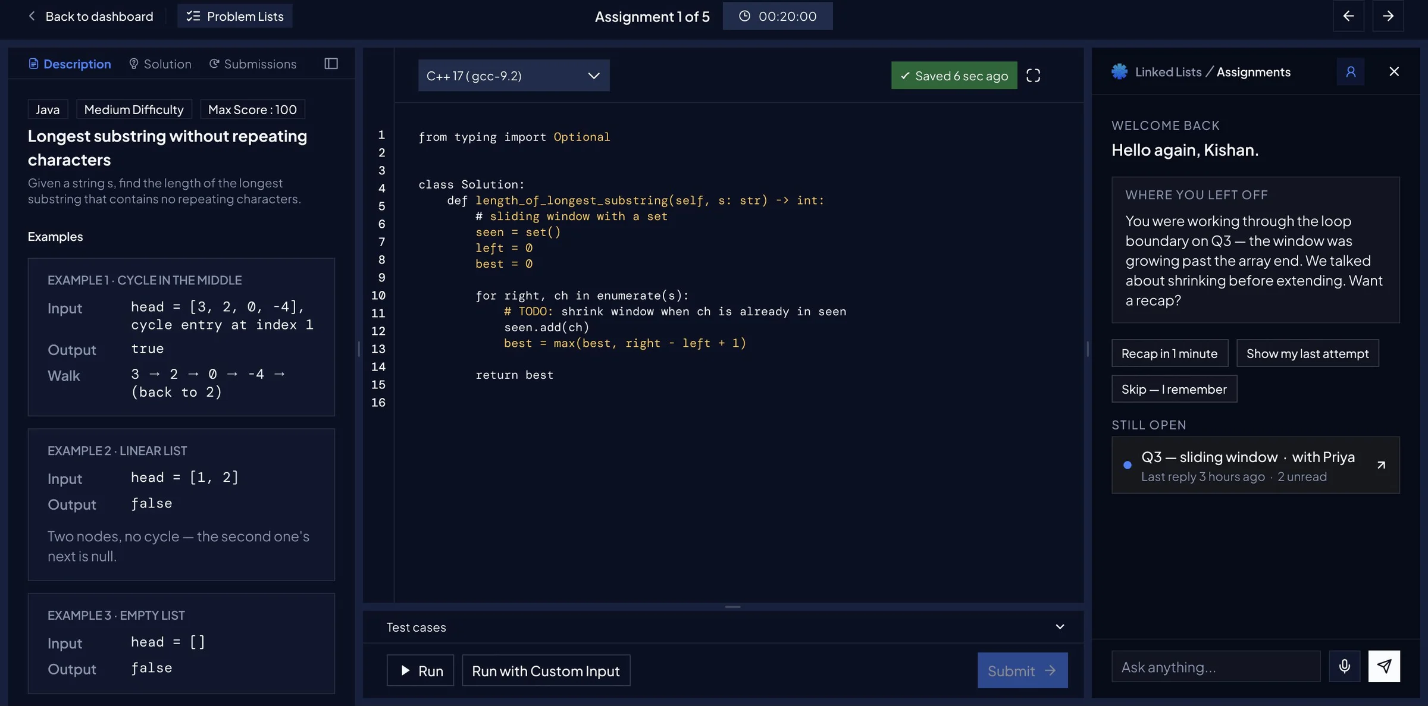
Task: Send the message with paper plane
Action: coord(1384,666)
